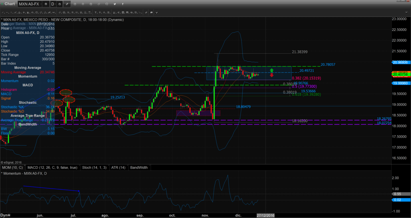Click the comment bubble tool icon
The image size is (411, 218).
coord(151,12)
